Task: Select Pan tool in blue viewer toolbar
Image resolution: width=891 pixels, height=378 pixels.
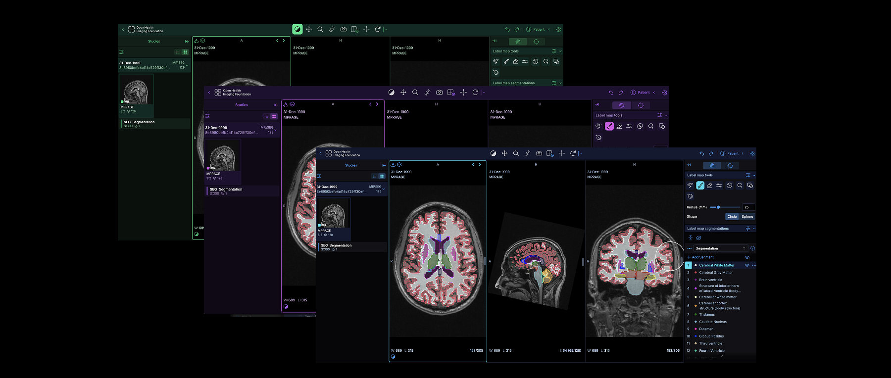Action: pos(504,153)
